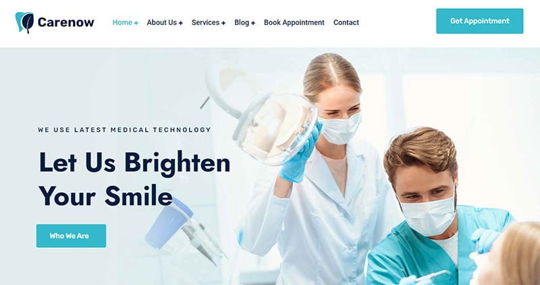The width and height of the screenshot is (540, 285).
Task: Open the About Us menu
Action: [x=161, y=22]
